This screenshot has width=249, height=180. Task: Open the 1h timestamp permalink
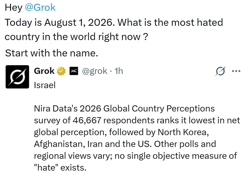(x=119, y=71)
